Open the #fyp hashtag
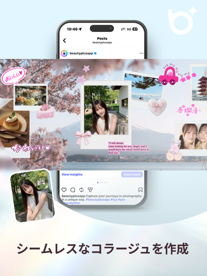 (114, 200)
